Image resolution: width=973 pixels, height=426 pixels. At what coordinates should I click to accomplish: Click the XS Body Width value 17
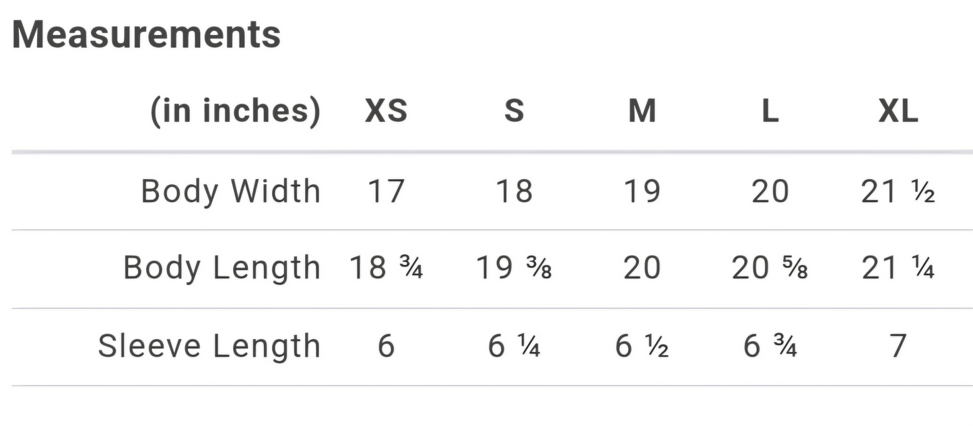[386, 192]
